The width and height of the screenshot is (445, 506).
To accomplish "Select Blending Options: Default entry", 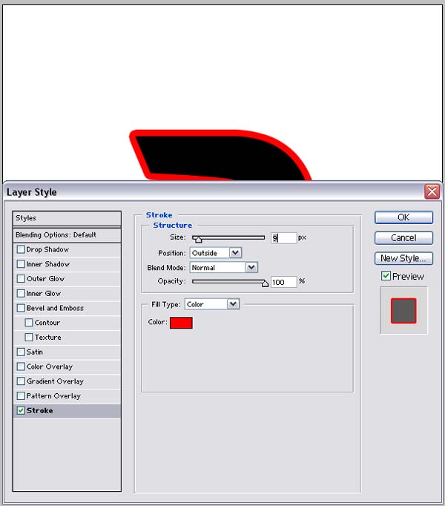I will point(67,235).
